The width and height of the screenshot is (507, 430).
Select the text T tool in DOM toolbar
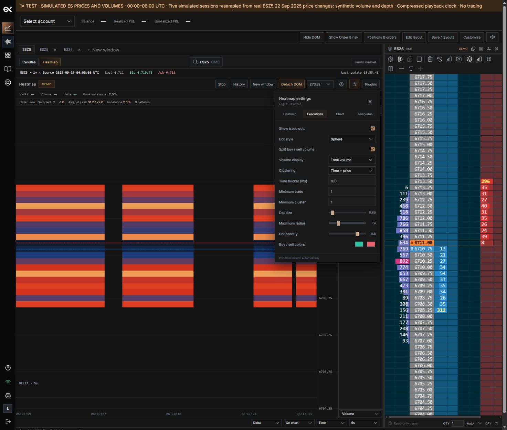pos(411,69)
